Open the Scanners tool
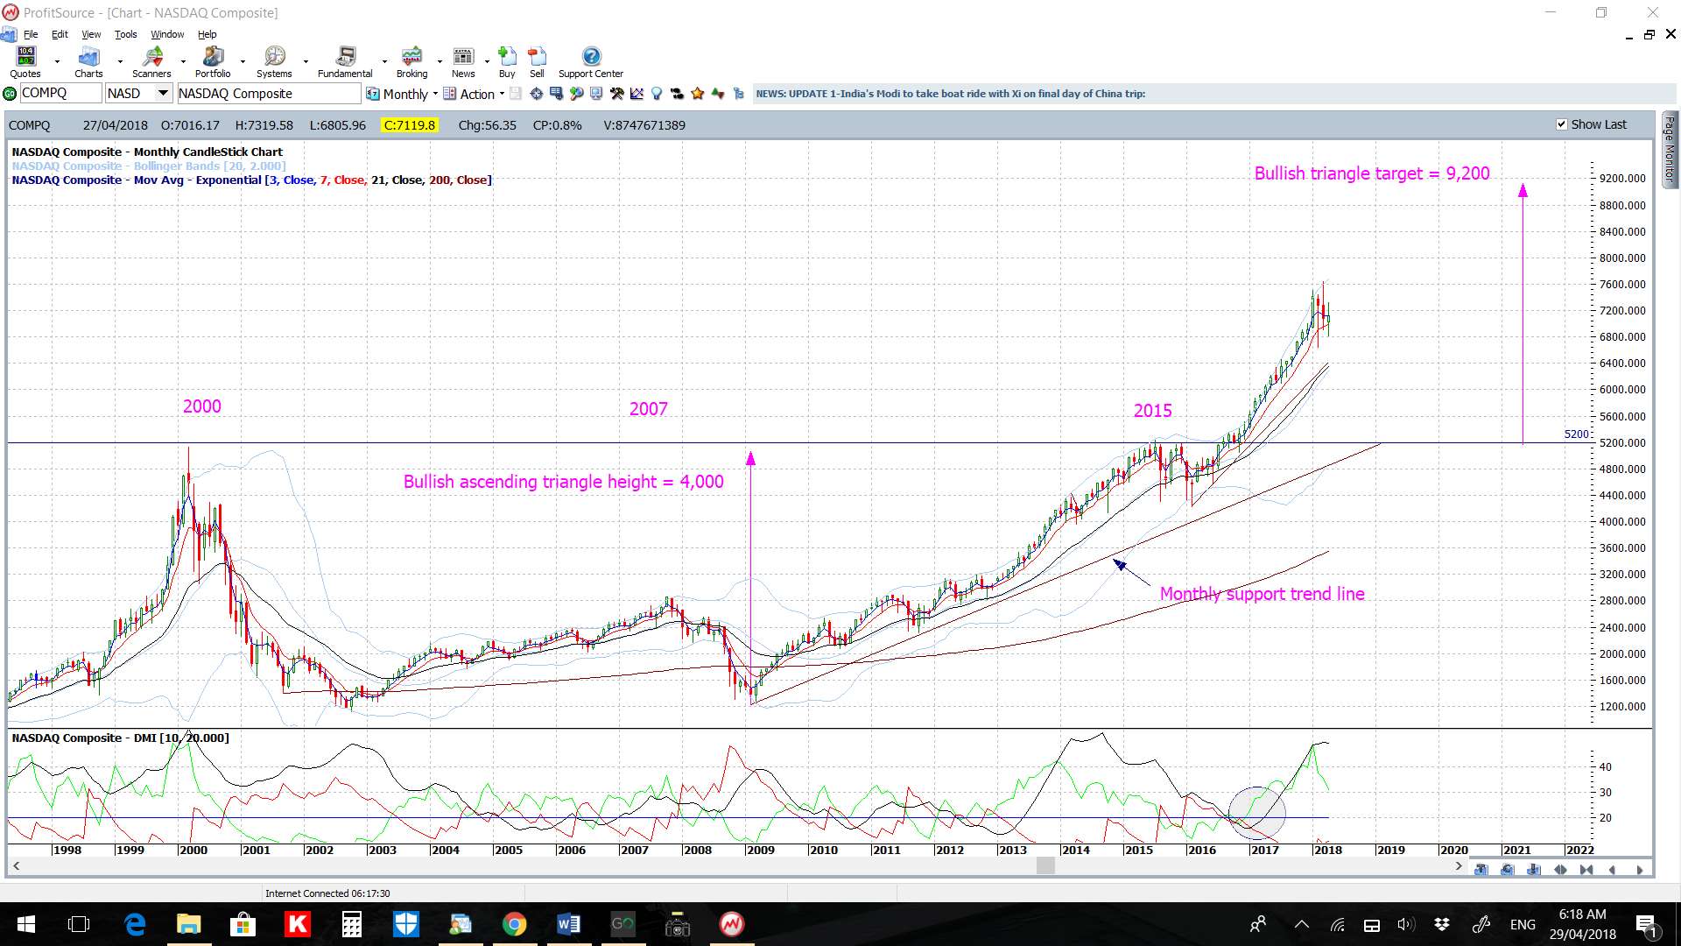The width and height of the screenshot is (1681, 946). point(151,61)
